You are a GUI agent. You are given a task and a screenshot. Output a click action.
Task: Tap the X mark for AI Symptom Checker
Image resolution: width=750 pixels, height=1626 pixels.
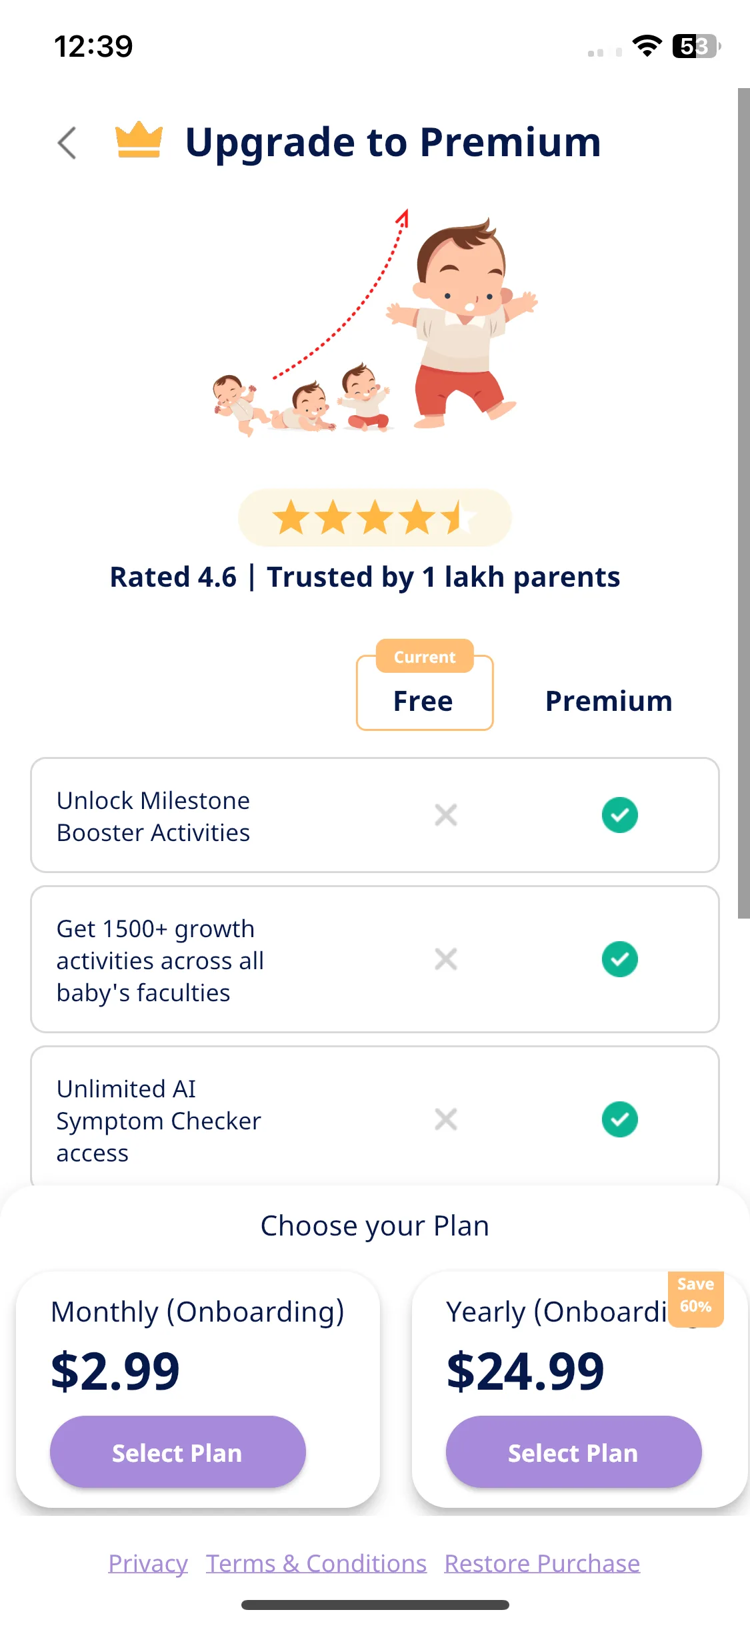click(446, 1119)
